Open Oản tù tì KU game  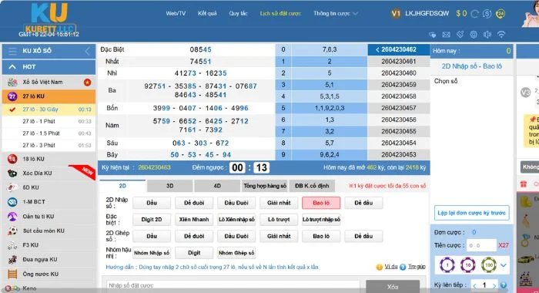(x=49, y=217)
